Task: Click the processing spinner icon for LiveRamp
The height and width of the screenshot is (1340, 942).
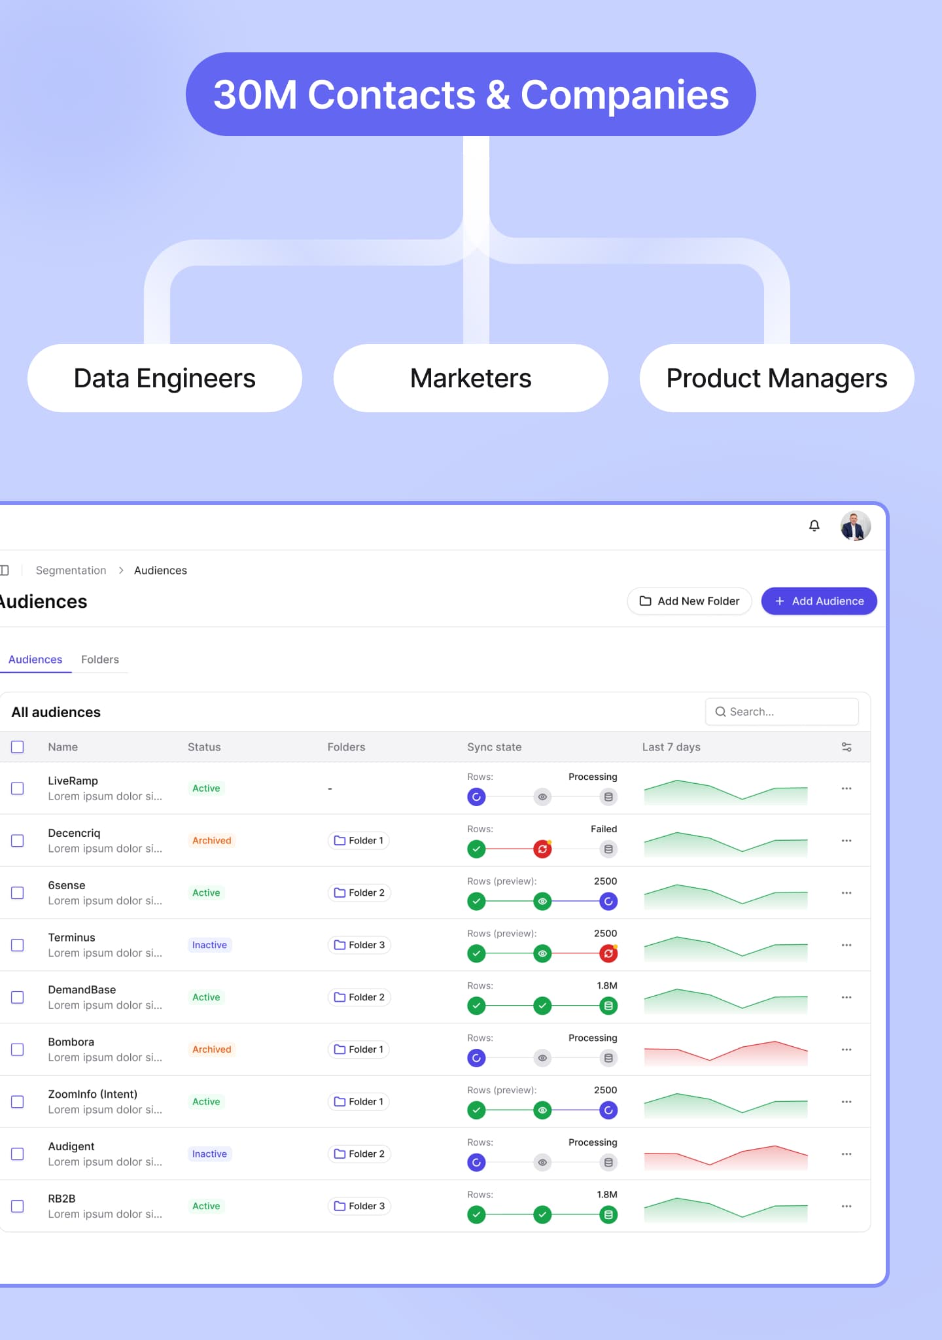Action: 476,797
